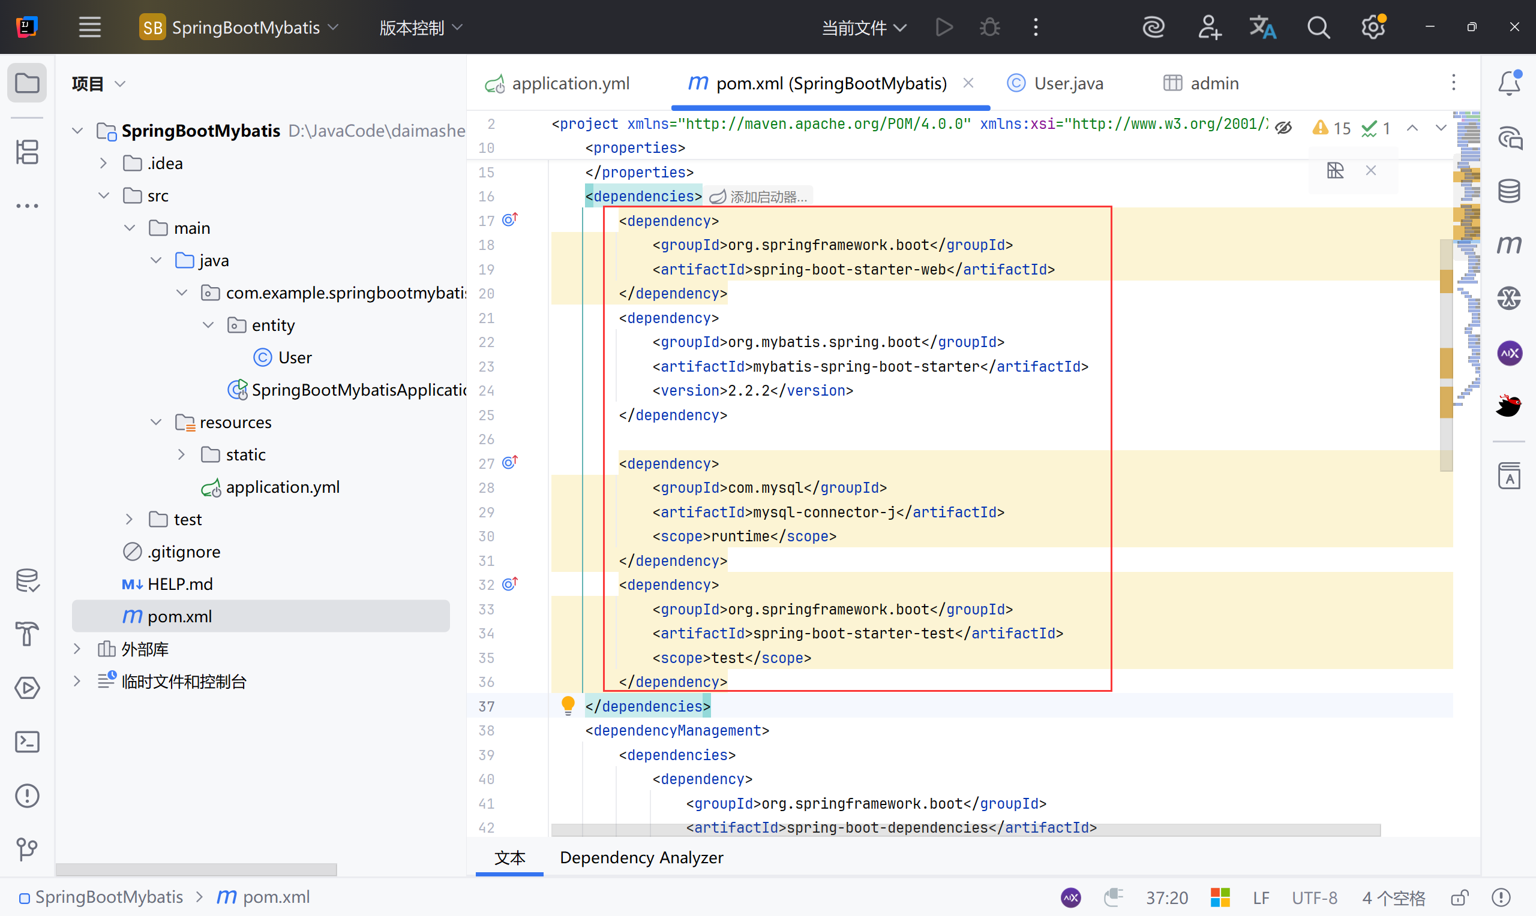The width and height of the screenshot is (1536, 916).
Task: Open the 当前文件 run configuration dropdown
Action: pos(863,27)
